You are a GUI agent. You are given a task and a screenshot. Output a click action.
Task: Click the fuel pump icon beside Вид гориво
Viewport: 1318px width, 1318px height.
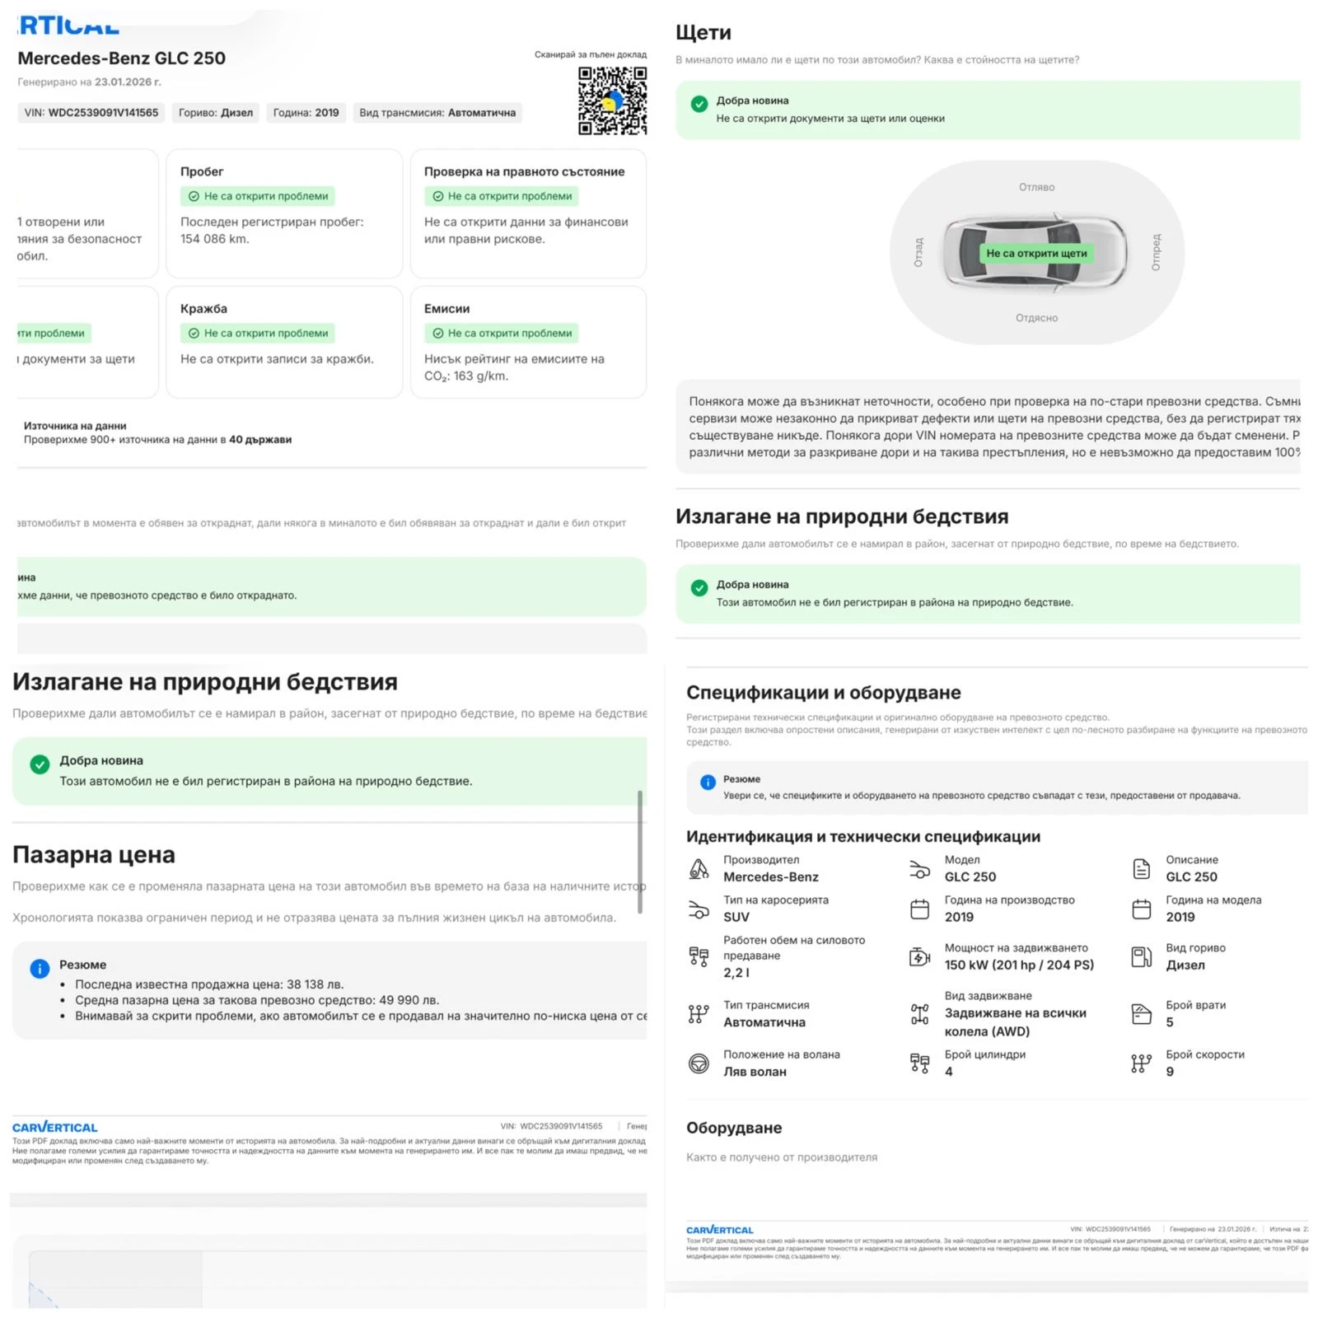(x=1141, y=956)
